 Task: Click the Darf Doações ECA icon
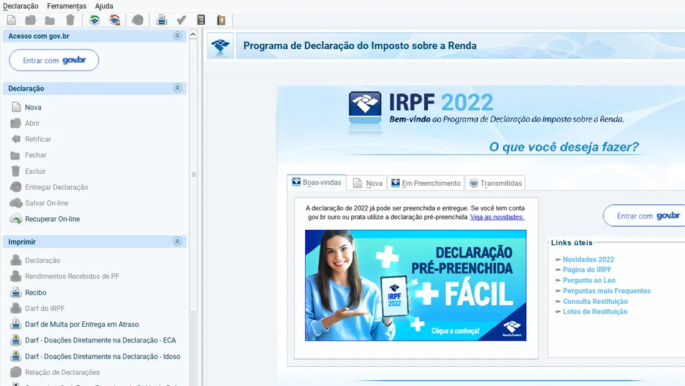pos(16,340)
